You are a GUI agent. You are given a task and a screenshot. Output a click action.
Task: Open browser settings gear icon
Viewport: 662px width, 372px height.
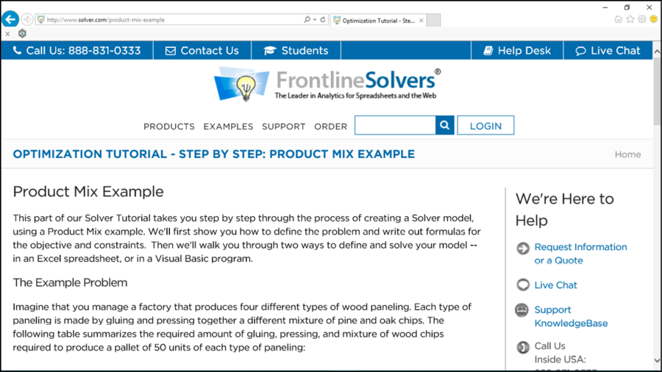coord(641,19)
